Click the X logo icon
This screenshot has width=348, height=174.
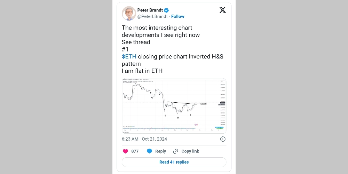click(x=223, y=10)
